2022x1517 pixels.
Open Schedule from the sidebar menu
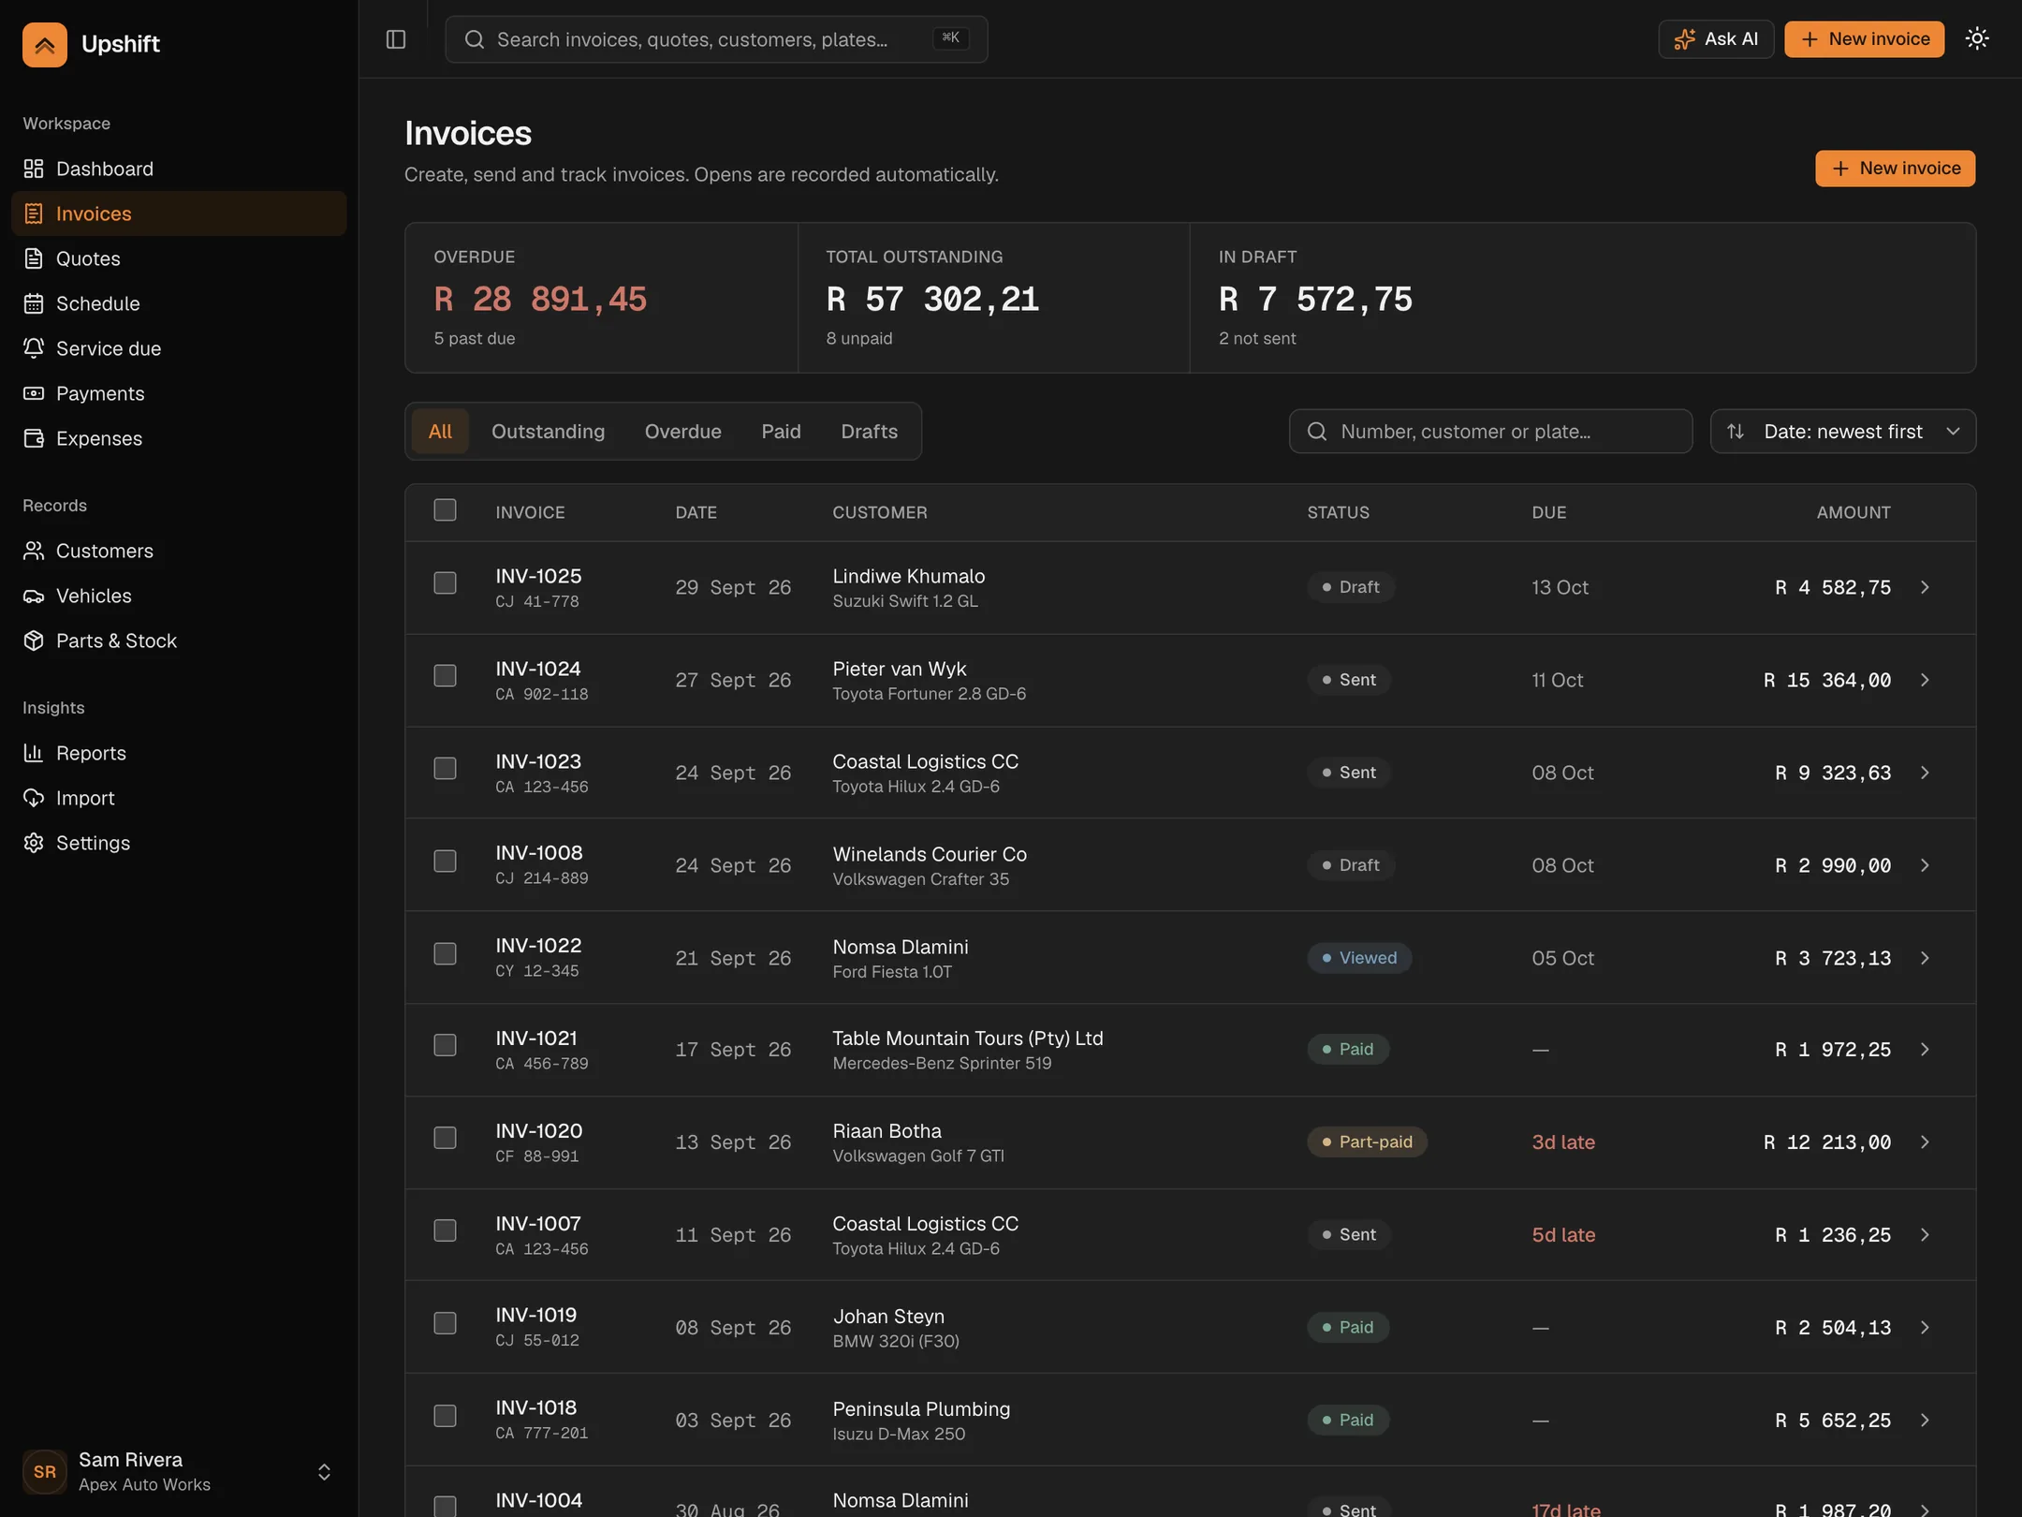(179, 303)
